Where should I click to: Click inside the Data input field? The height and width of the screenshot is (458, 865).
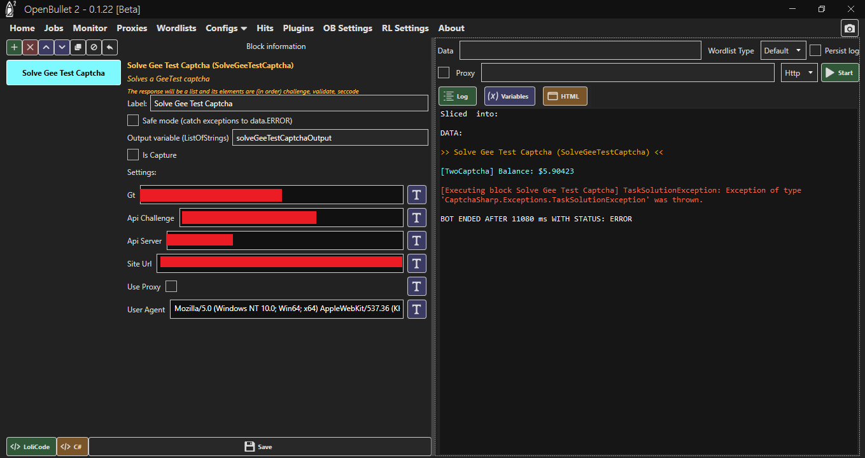point(579,50)
